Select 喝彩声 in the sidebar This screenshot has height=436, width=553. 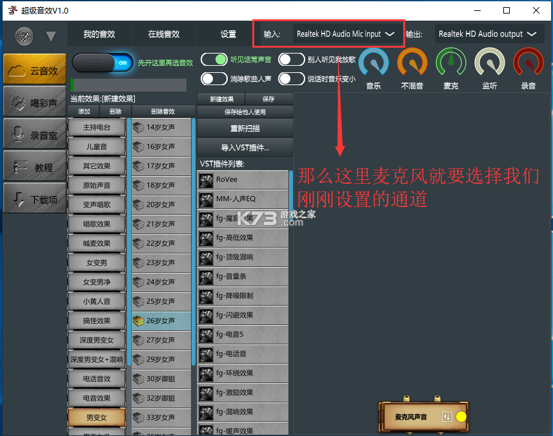[x=35, y=102]
